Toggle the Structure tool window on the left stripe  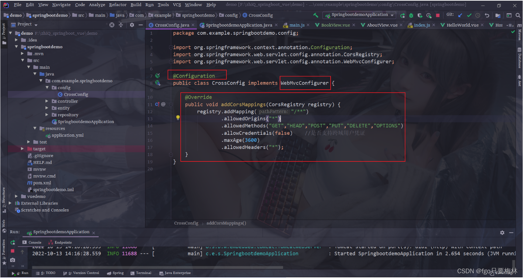(4, 200)
